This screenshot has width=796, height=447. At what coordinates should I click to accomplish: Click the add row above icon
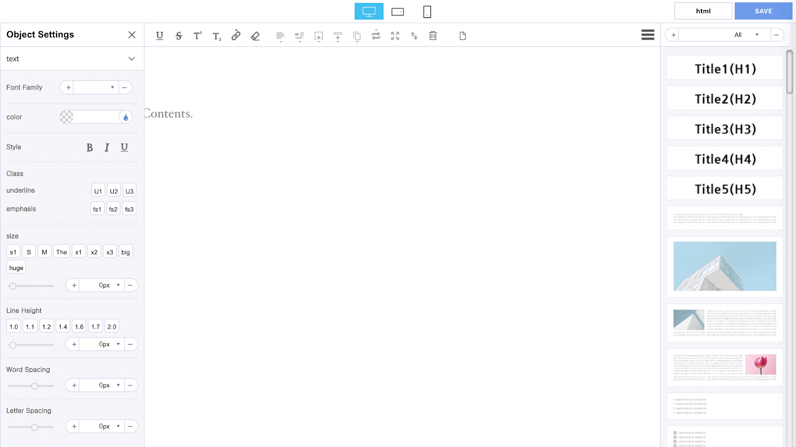click(338, 36)
